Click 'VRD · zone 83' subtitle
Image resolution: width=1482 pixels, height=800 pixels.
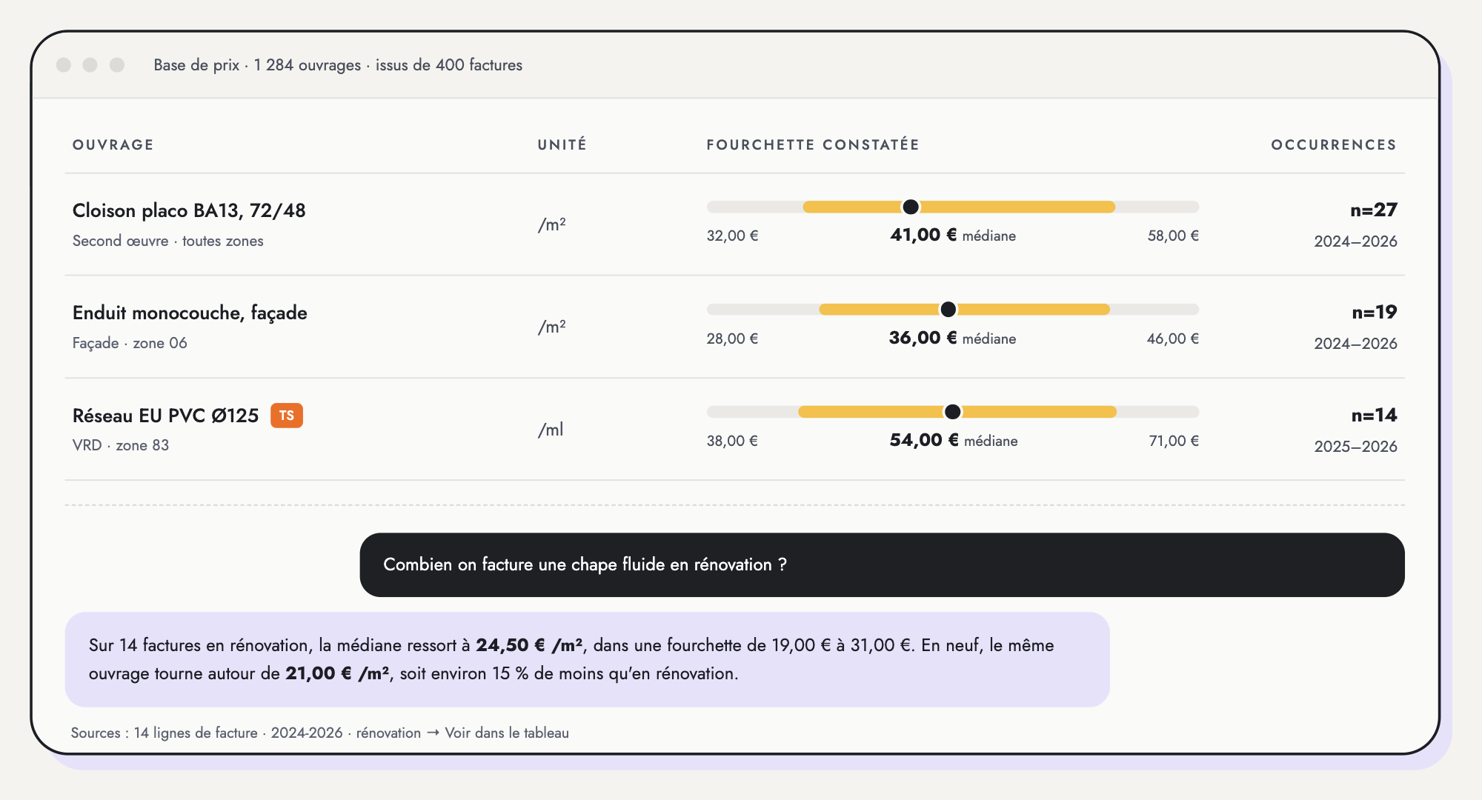(121, 445)
